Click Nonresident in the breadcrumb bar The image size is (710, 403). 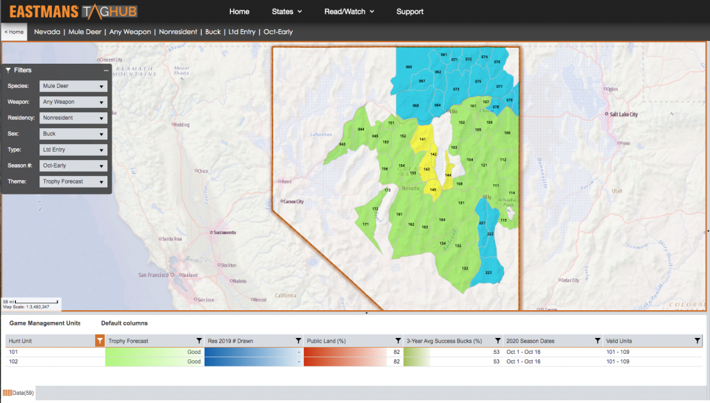178,32
